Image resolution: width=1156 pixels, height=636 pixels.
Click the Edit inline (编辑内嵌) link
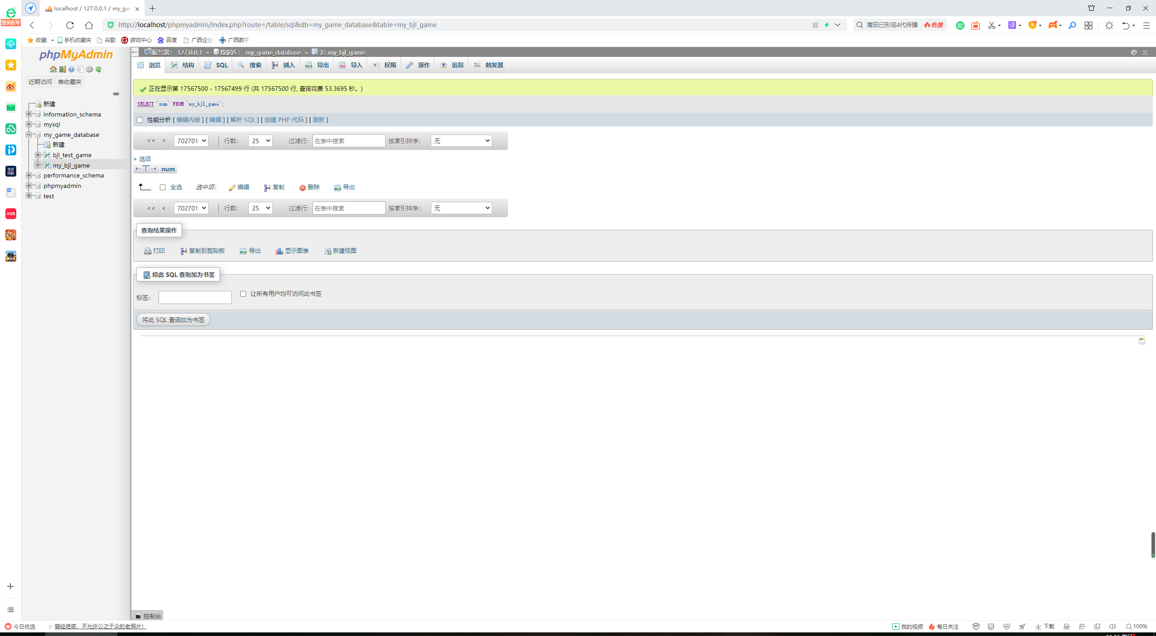(x=188, y=120)
